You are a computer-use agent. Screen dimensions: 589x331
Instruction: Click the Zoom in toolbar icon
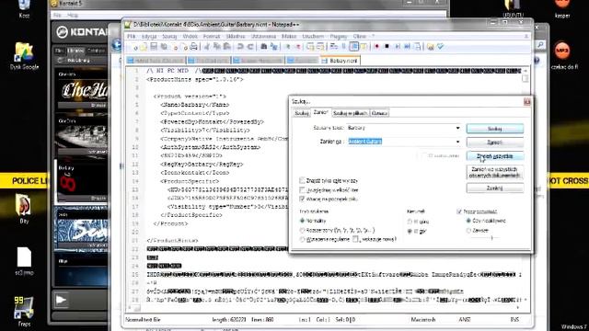click(287, 47)
